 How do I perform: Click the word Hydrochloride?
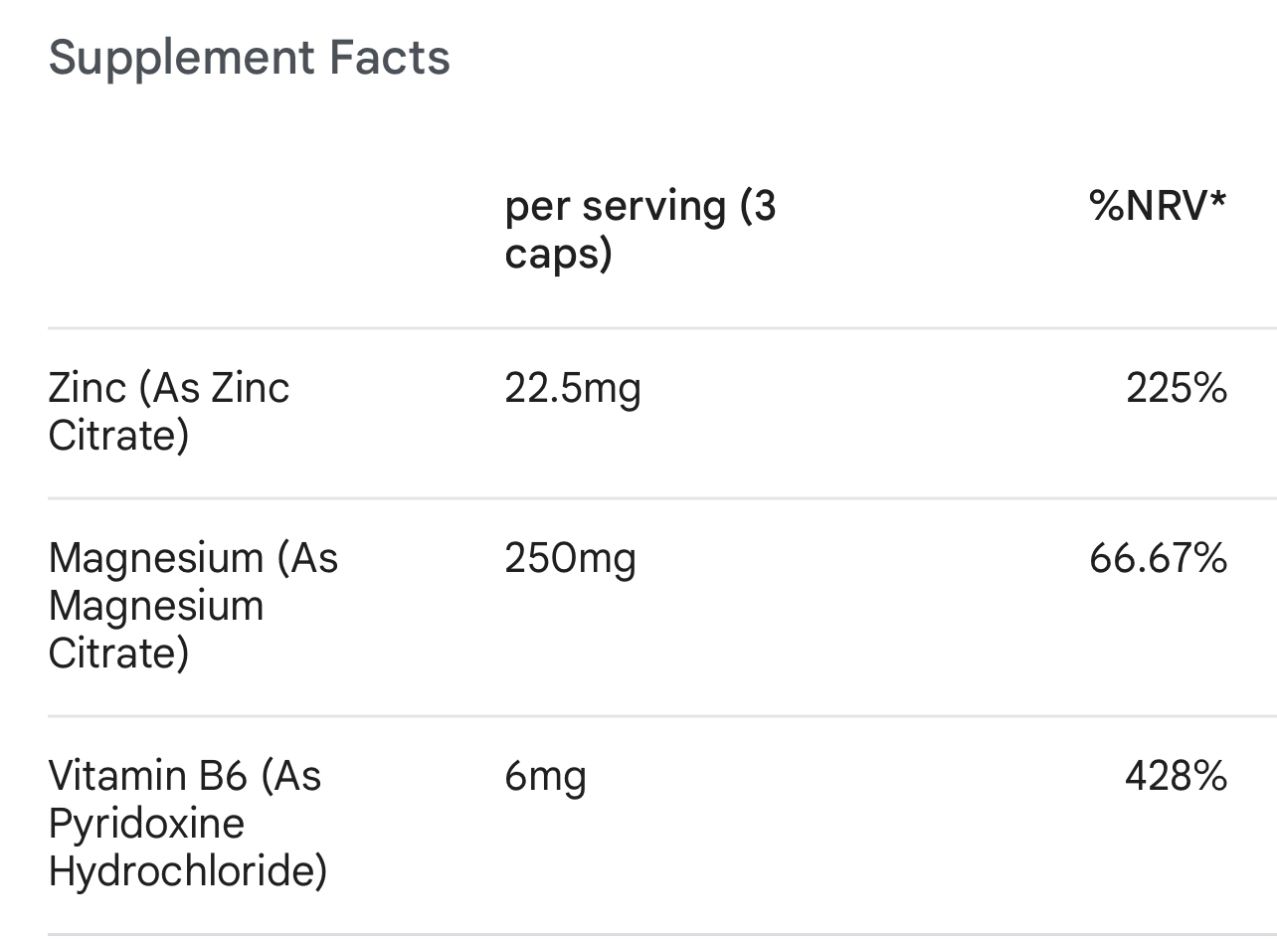[x=187, y=871]
